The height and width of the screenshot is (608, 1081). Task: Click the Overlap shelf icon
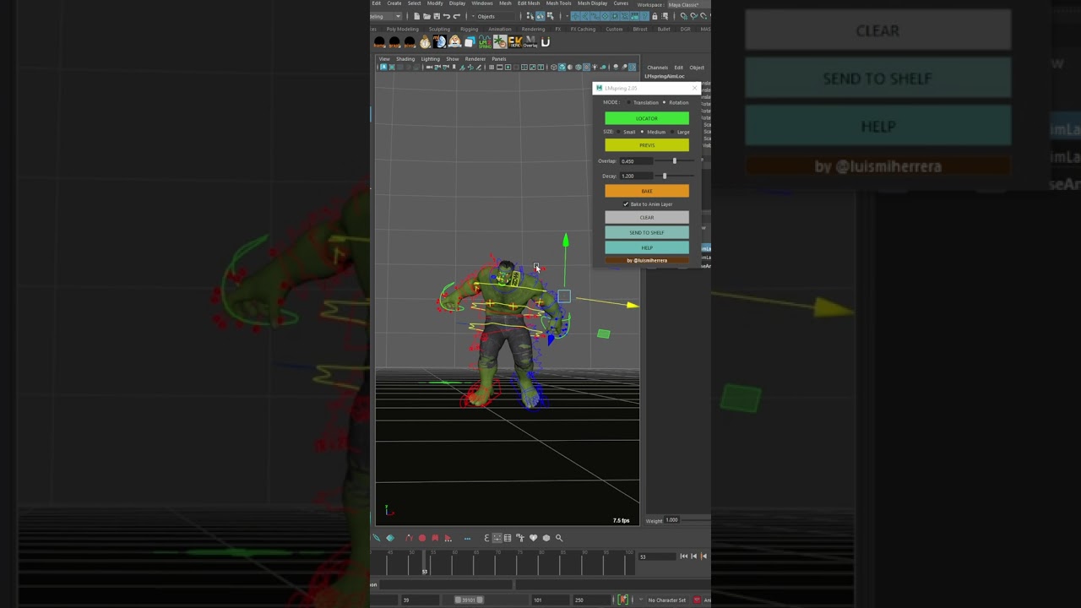[530, 41]
